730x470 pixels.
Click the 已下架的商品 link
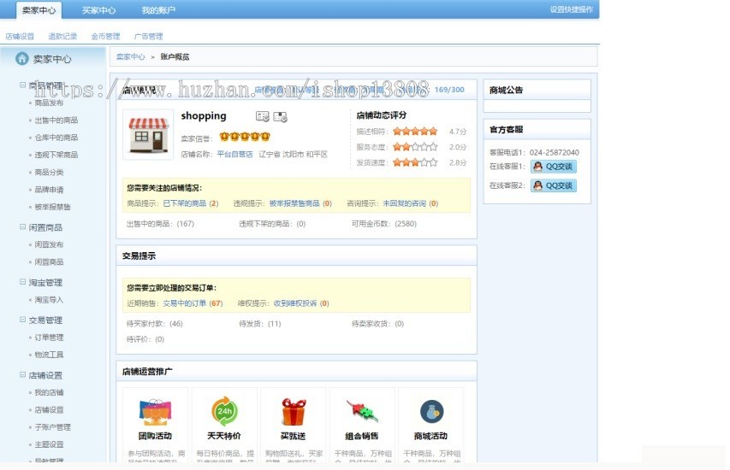(x=184, y=203)
